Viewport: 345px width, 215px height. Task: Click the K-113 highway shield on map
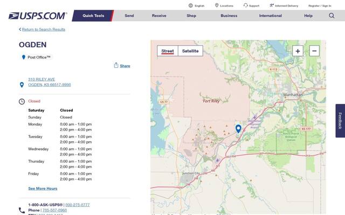pyautogui.click(x=273, y=69)
